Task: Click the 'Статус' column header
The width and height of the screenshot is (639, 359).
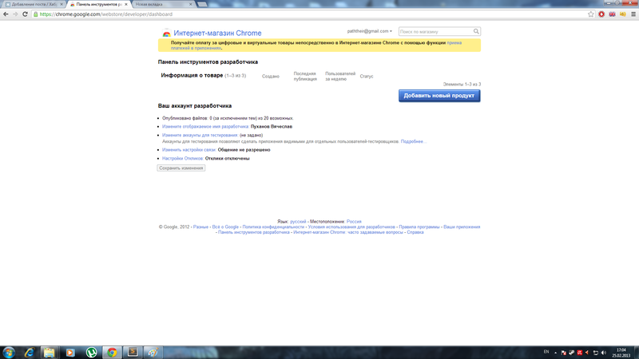Action: (367, 76)
